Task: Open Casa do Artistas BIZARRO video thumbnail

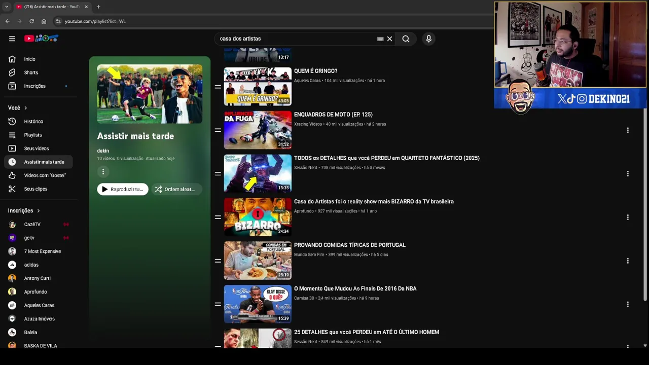Action: 258,217
